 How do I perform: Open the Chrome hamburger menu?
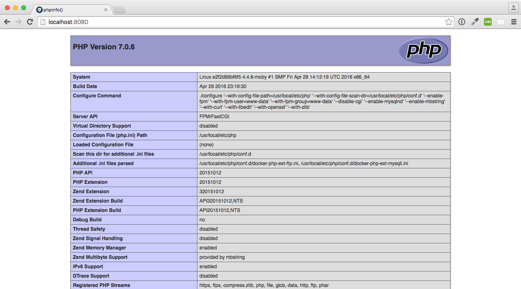tap(514, 22)
